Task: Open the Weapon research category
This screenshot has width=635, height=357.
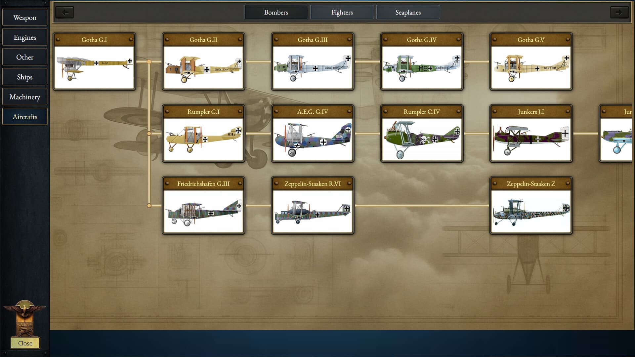Action: (x=24, y=17)
